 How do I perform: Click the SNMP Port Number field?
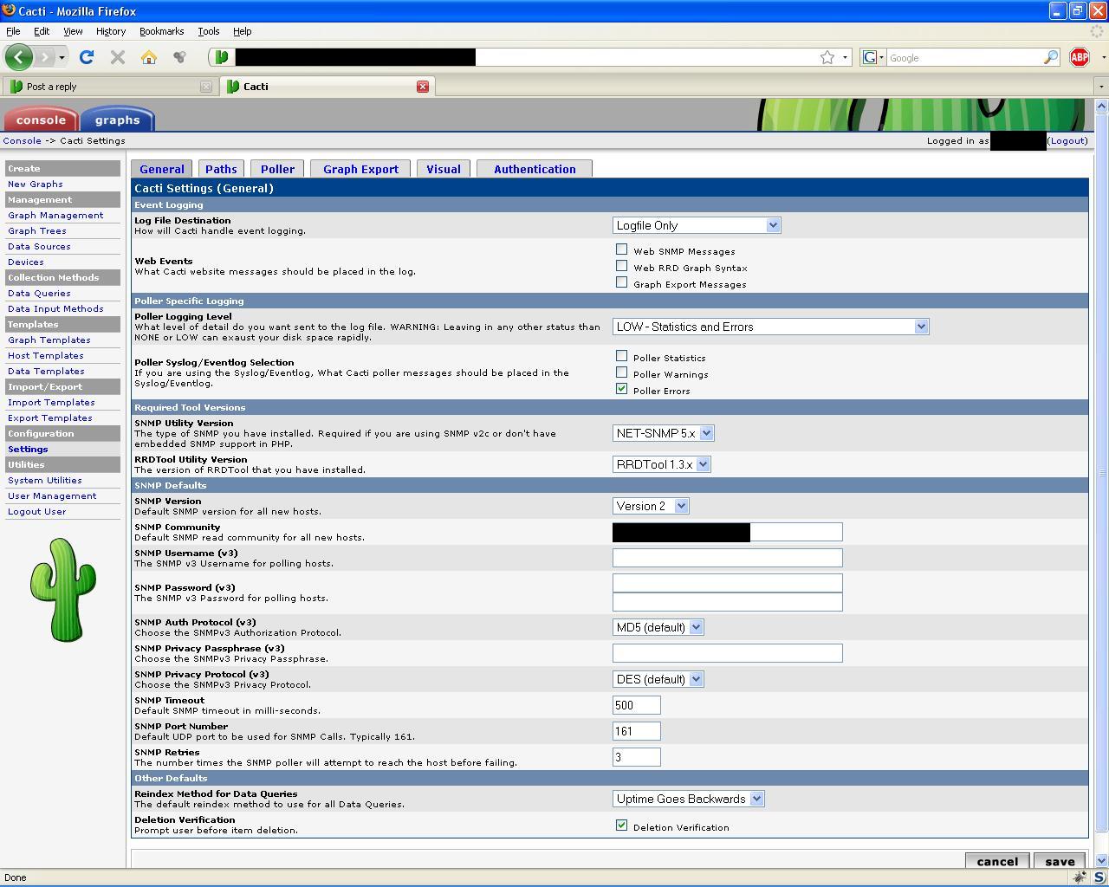pyautogui.click(x=637, y=731)
